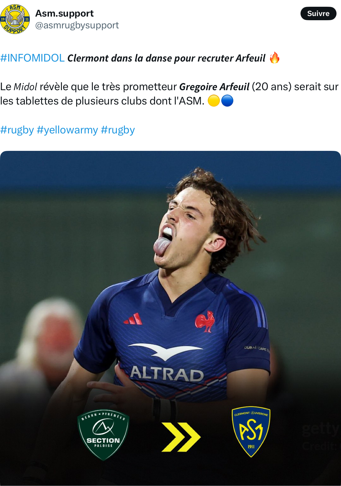Open the #yellowarmy hashtag
This screenshot has width=341, height=486.
point(67,130)
